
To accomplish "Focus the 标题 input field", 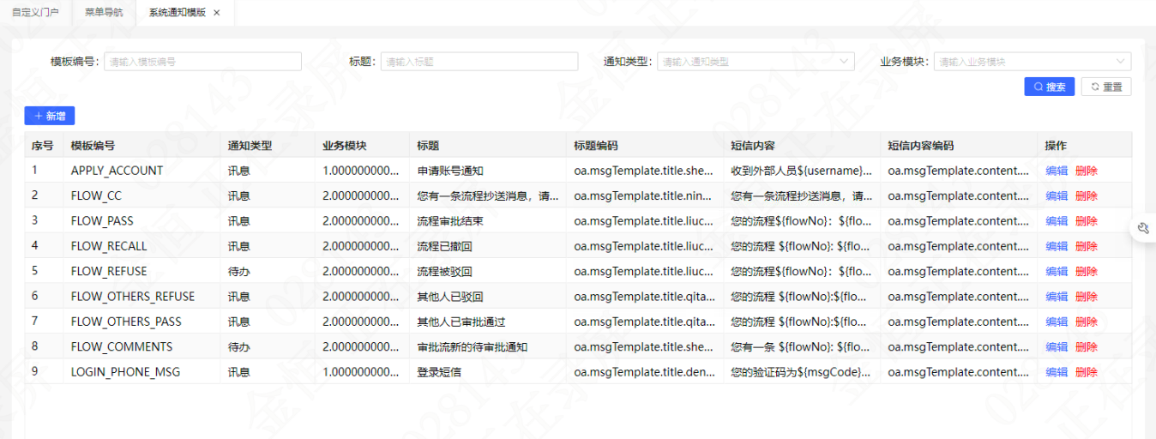I will click(479, 62).
